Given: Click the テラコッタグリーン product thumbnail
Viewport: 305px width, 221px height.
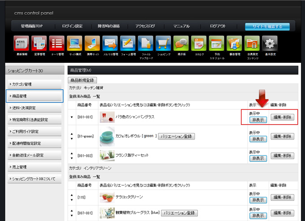Looking at the screenshot, I should [x=107, y=197].
